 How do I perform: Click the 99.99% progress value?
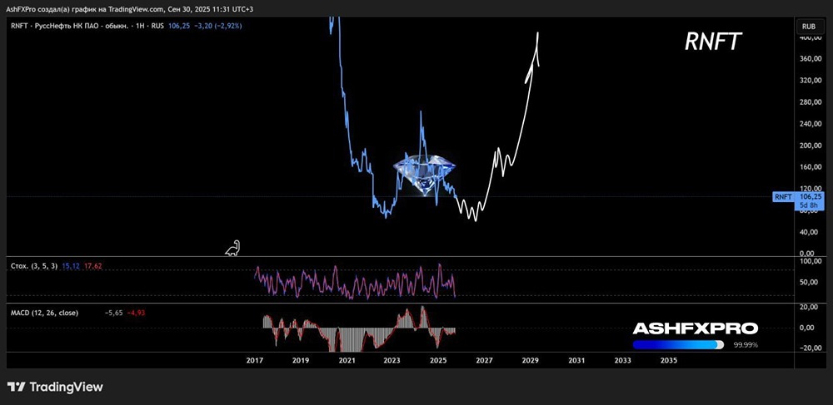[x=746, y=345]
